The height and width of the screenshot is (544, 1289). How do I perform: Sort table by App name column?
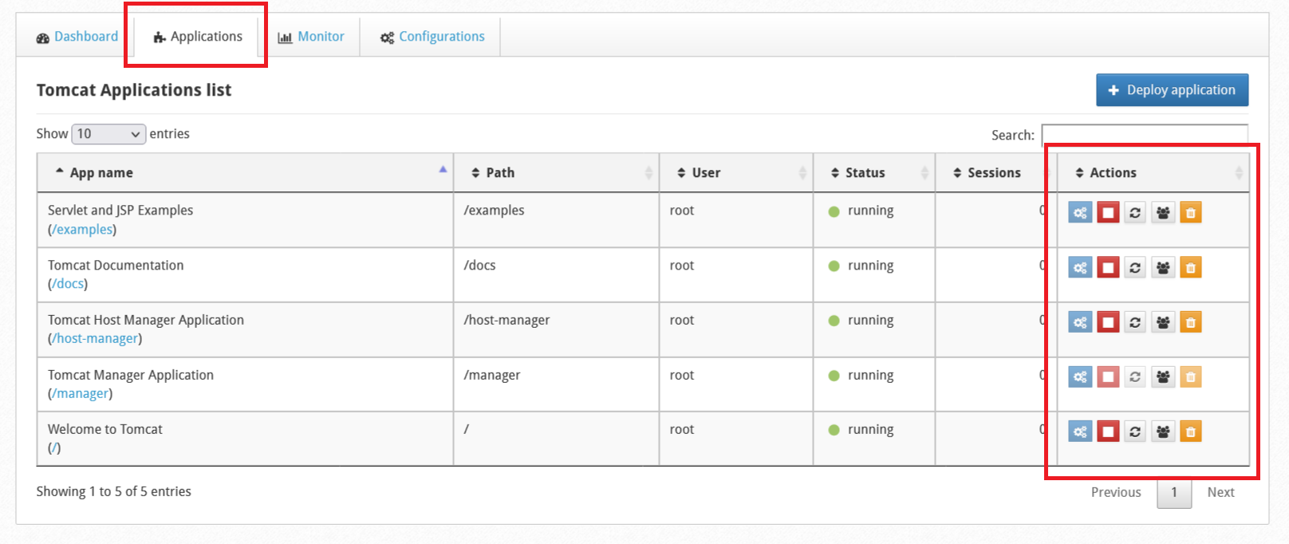pyautogui.click(x=245, y=173)
